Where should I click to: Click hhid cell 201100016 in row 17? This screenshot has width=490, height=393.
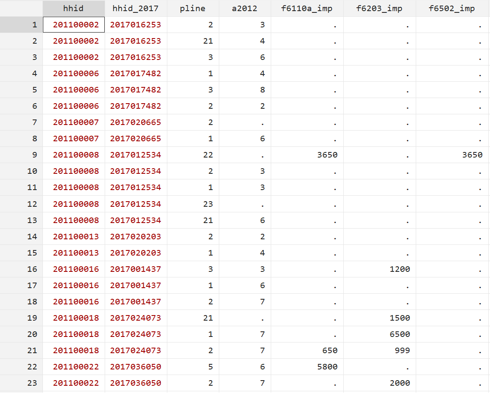[x=74, y=286]
